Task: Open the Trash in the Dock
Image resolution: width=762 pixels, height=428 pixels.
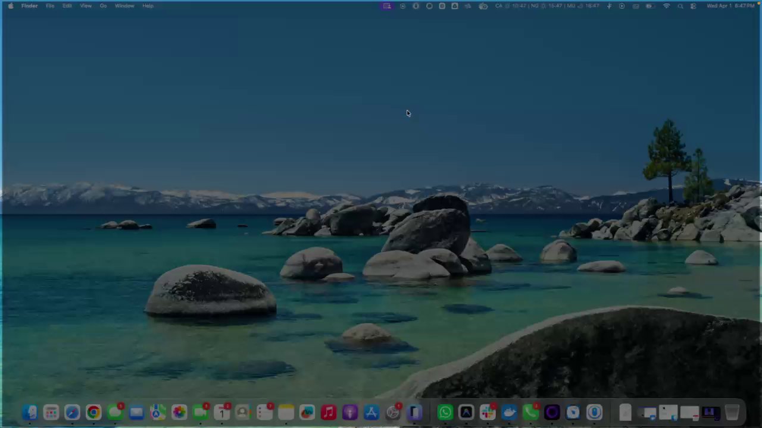Action: (732, 413)
